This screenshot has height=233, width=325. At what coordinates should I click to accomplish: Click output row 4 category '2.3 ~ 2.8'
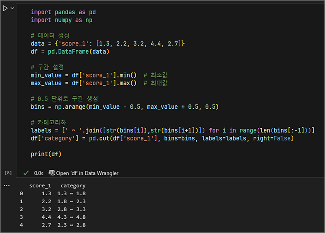coord(71,225)
